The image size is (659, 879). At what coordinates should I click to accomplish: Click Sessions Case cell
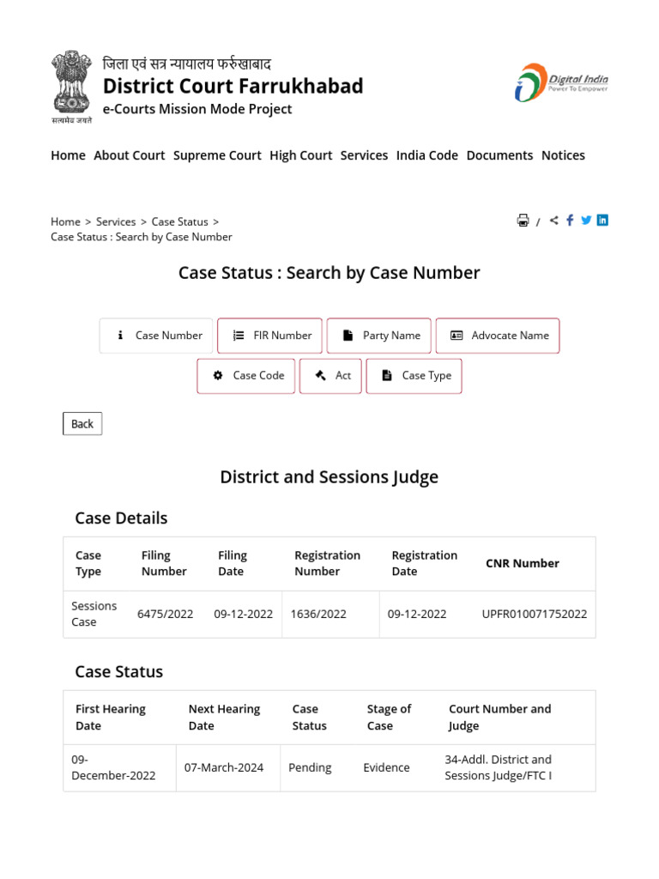tap(94, 615)
